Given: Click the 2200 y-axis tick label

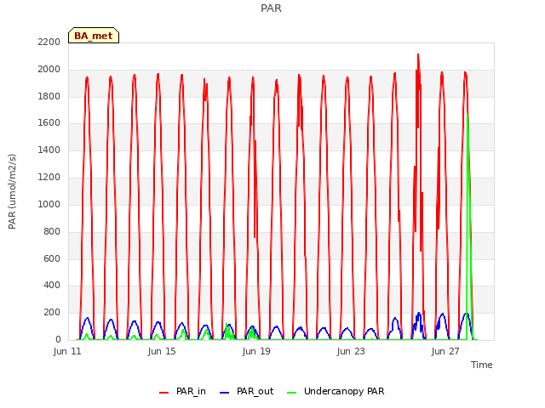Looking at the screenshot, I should click(x=49, y=42).
